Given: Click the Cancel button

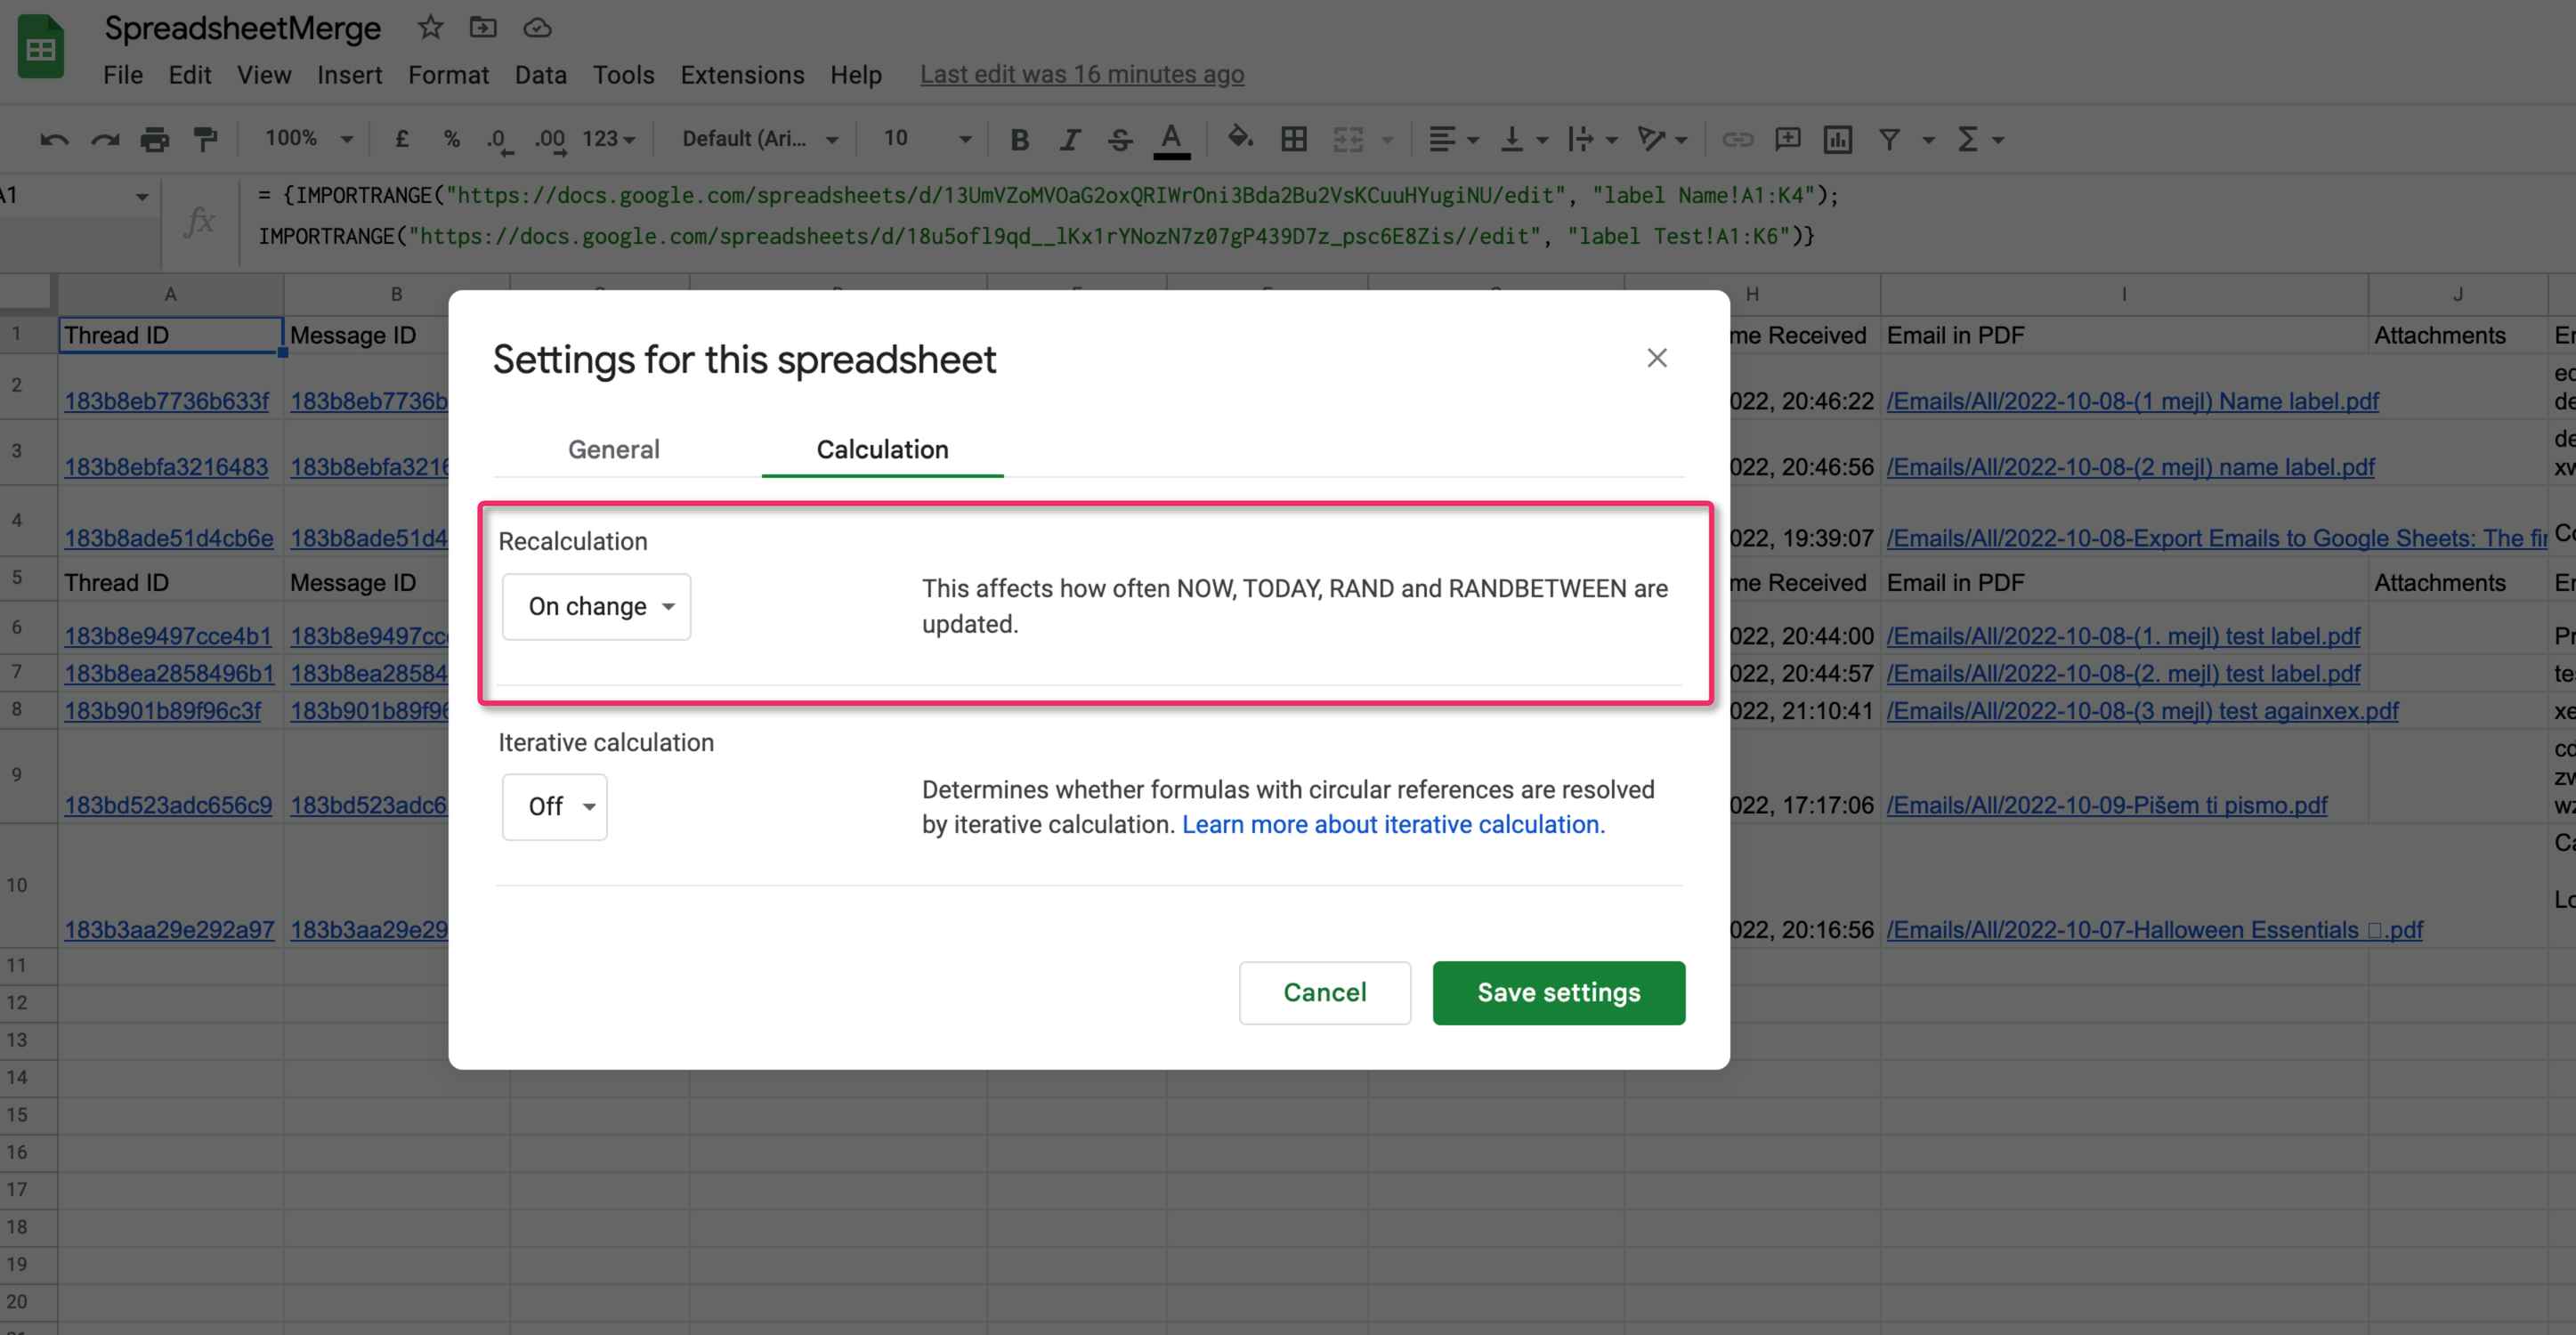Looking at the screenshot, I should 1324,992.
